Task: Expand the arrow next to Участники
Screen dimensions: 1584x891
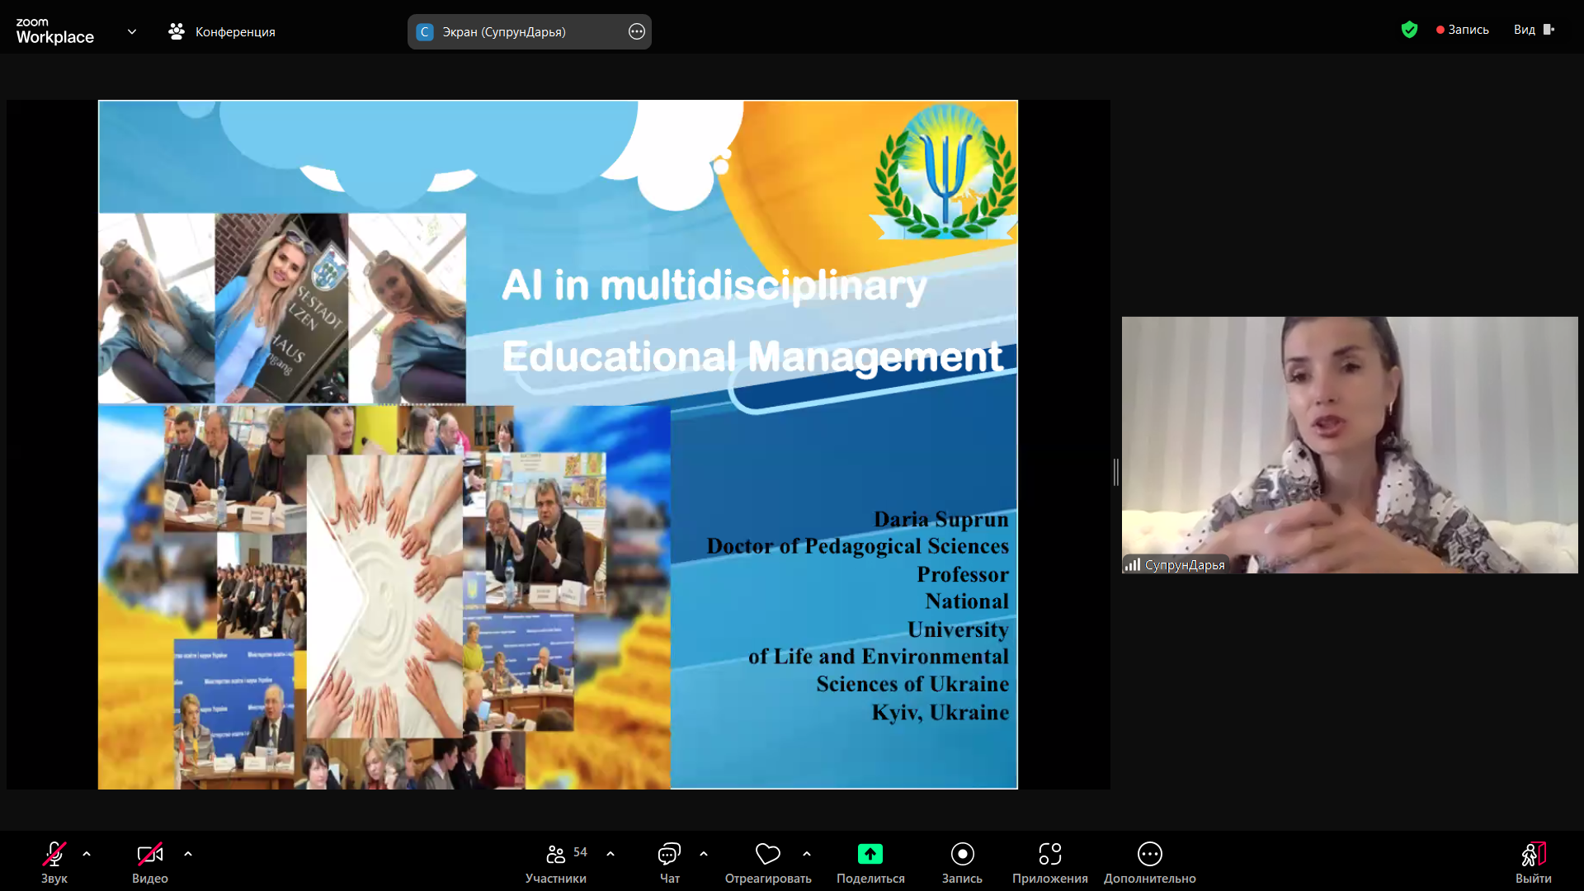Action: (610, 854)
